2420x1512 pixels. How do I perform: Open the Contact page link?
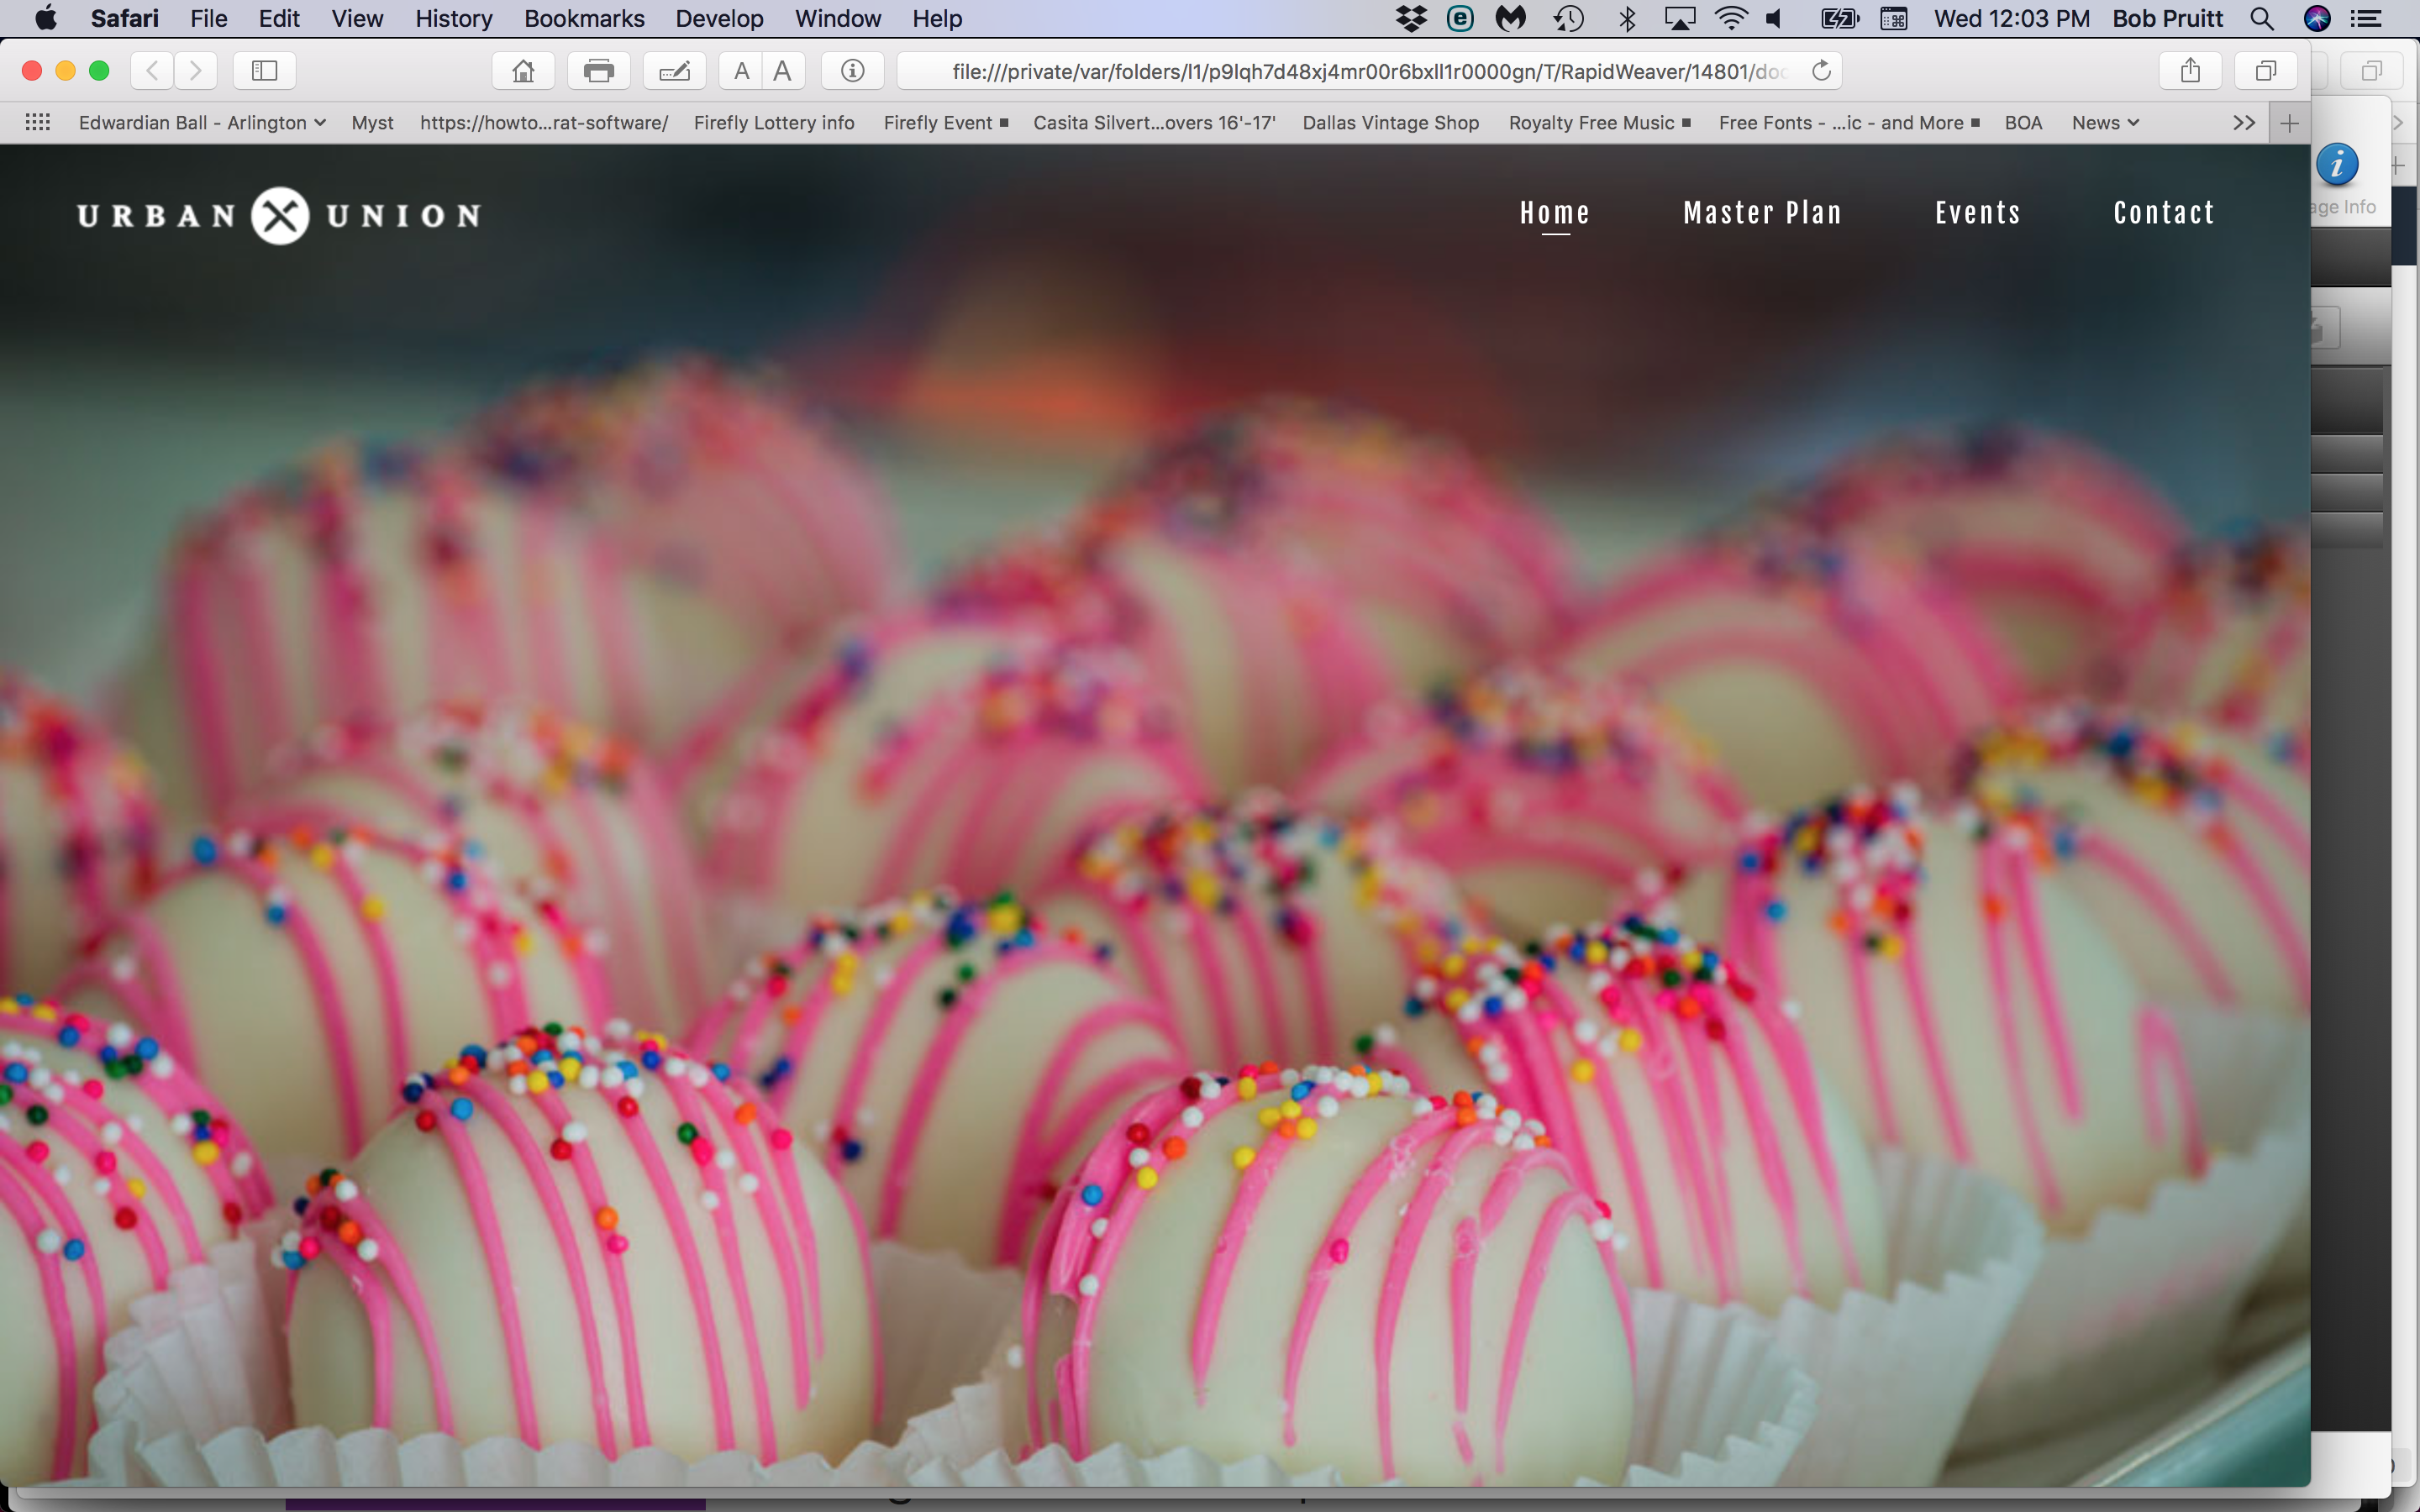pos(2164,213)
